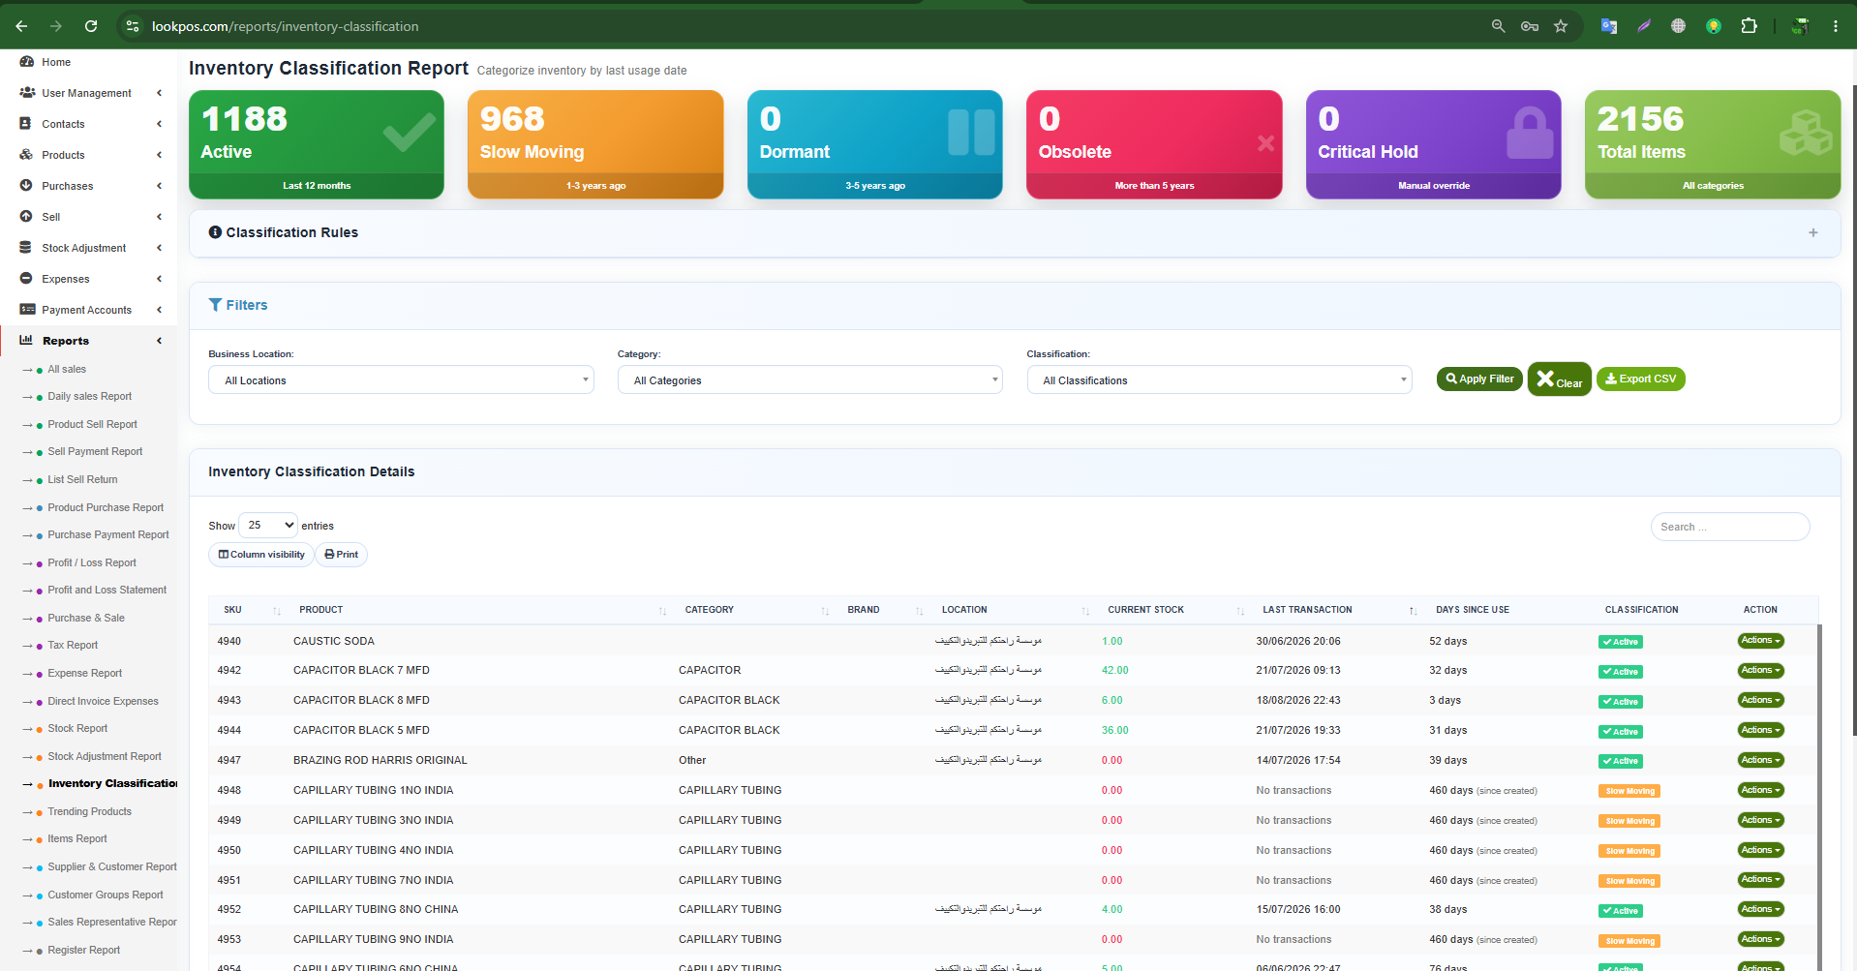Click the Filters funnel icon
The height and width of the screenshot is (971, 1857).
(215, 305)
